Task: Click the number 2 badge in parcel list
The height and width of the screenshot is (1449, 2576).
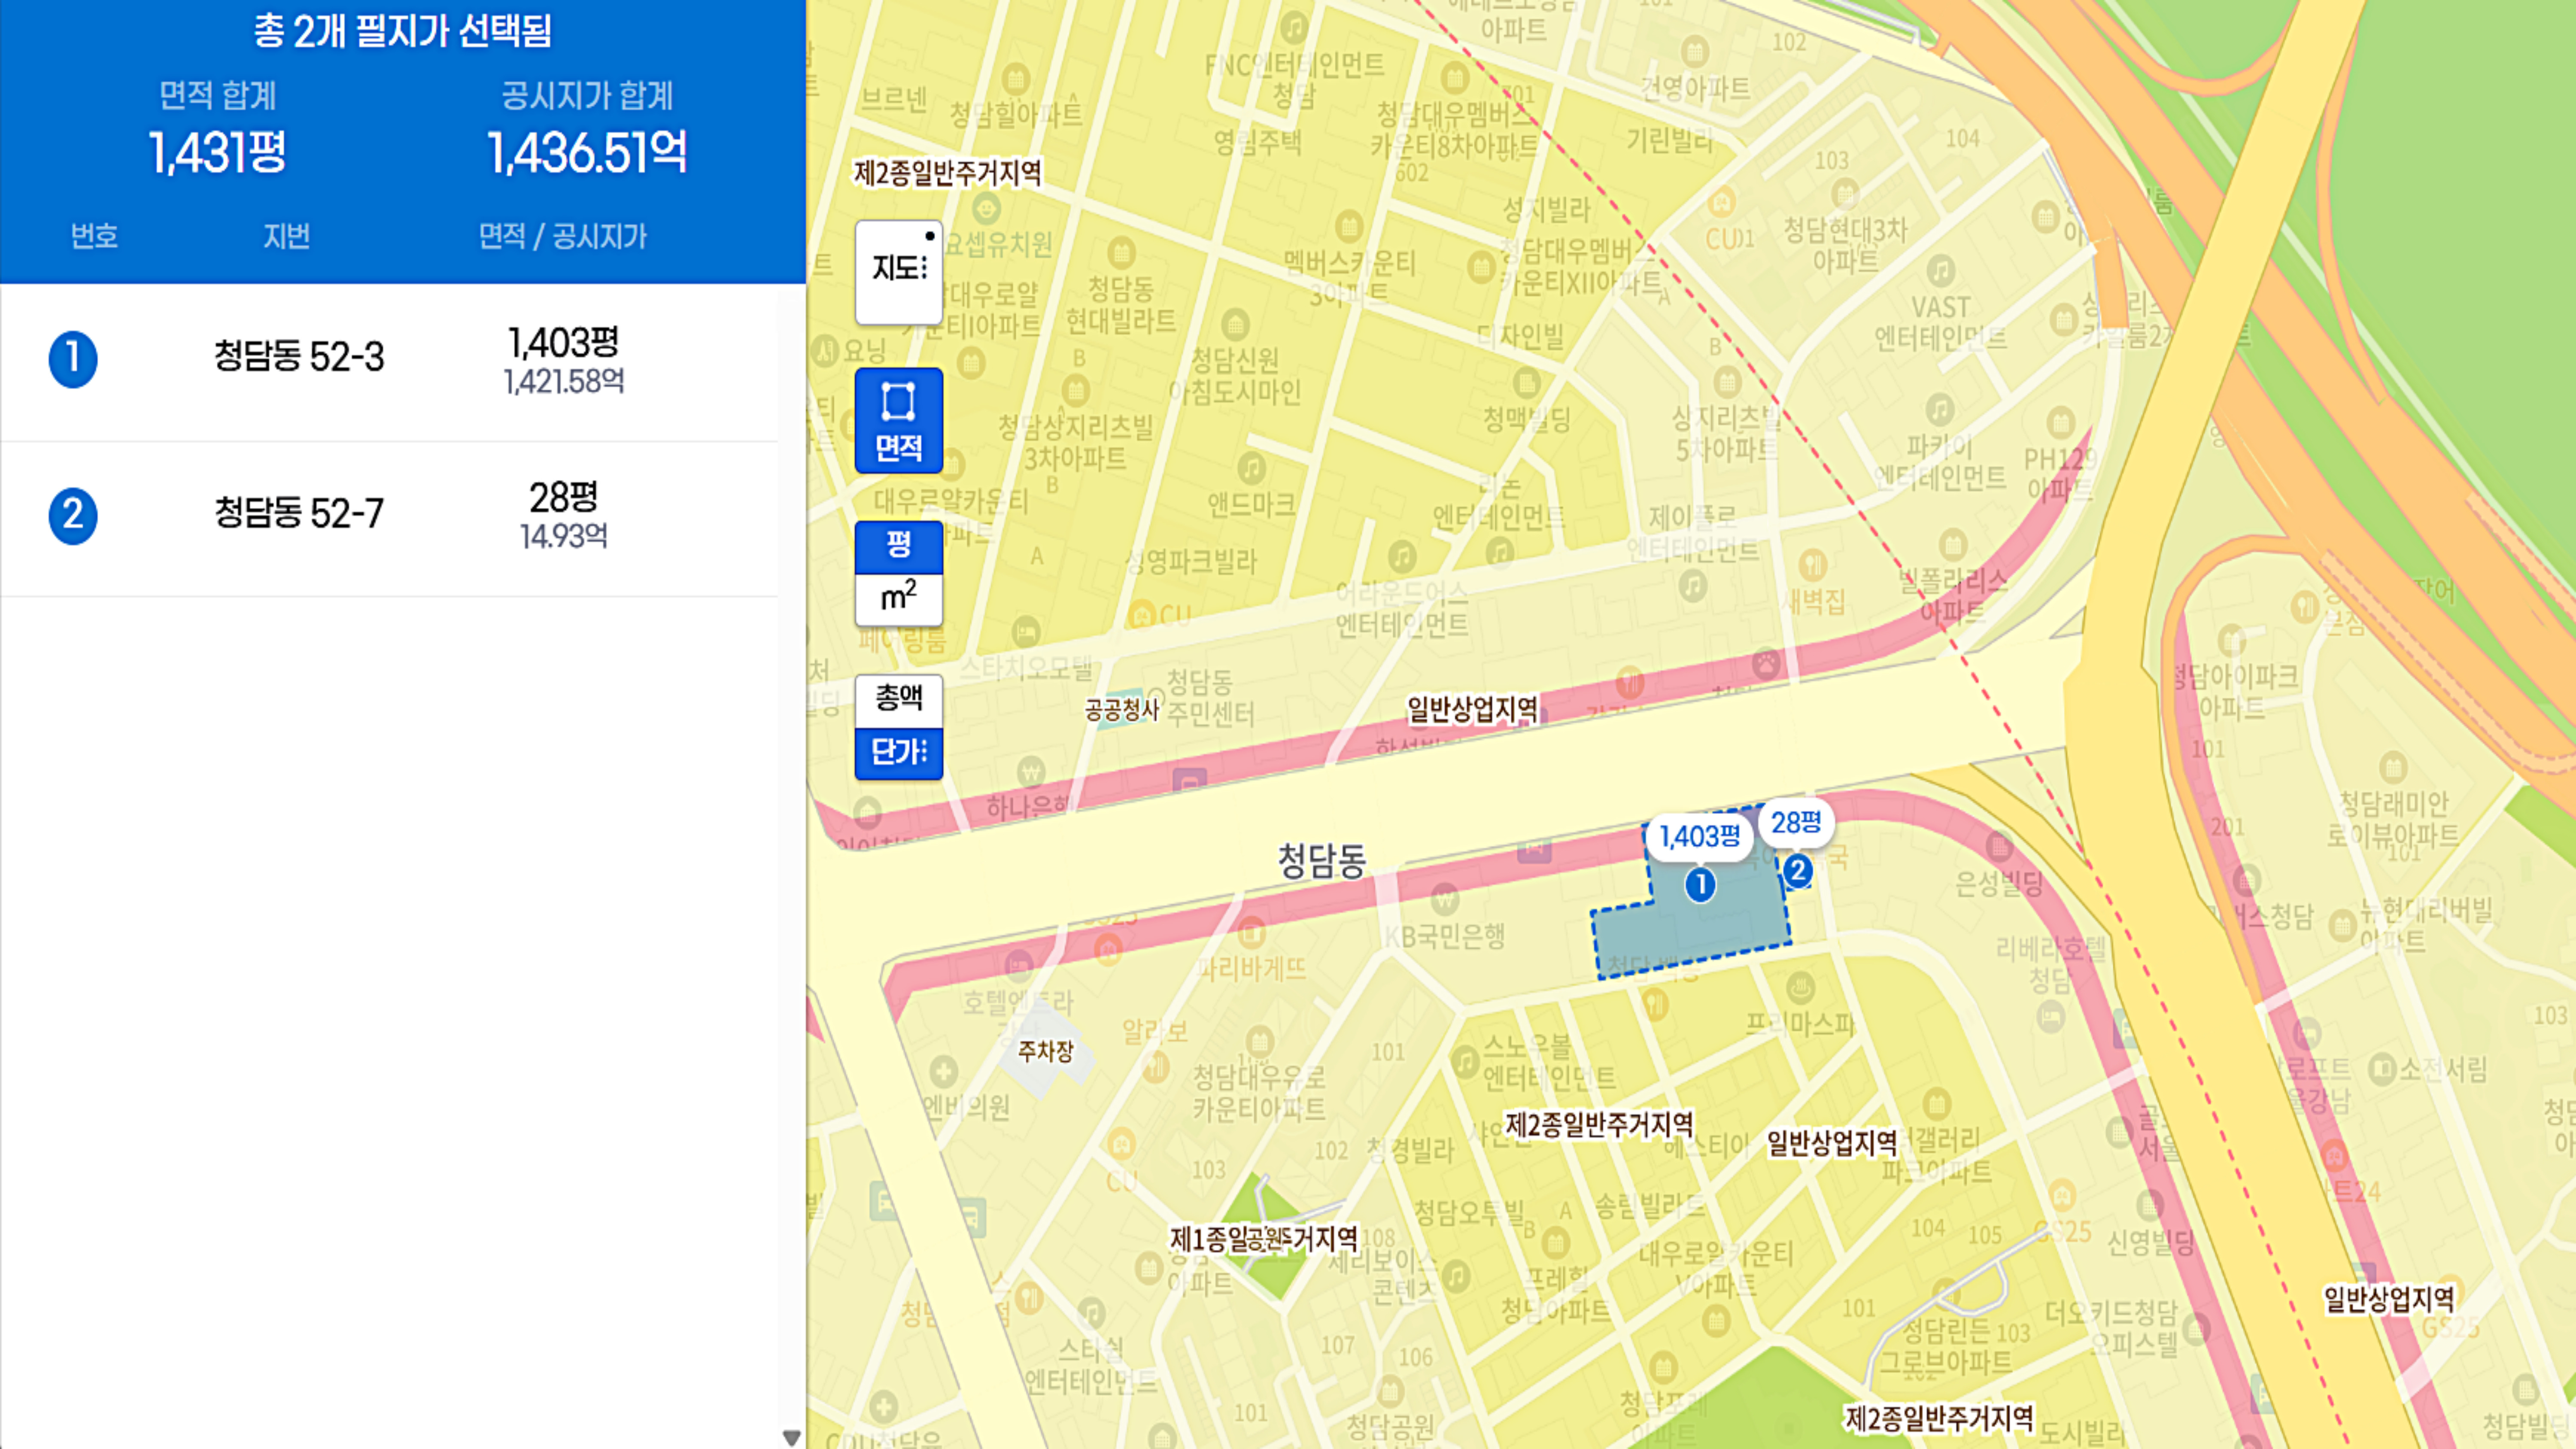Action: pyautogui.click(x=73, y=516)
